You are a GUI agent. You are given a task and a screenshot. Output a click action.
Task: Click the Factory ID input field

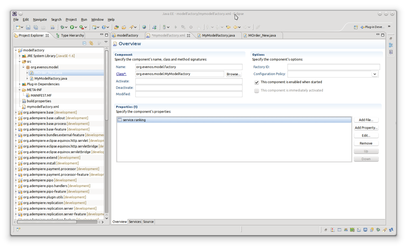[333, 67]
